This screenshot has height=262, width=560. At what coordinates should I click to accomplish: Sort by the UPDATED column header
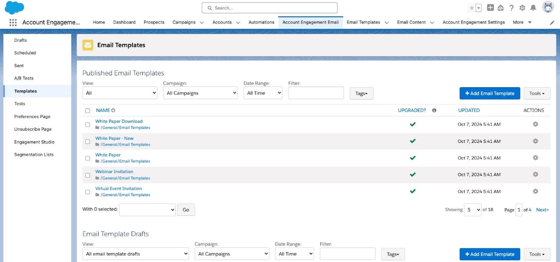pyautogui.click(x=469, y=110)
